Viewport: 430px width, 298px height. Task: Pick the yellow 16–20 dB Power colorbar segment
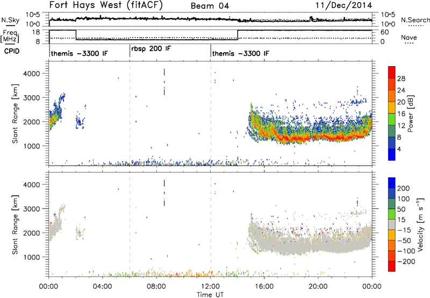click(x=392, y=108)
